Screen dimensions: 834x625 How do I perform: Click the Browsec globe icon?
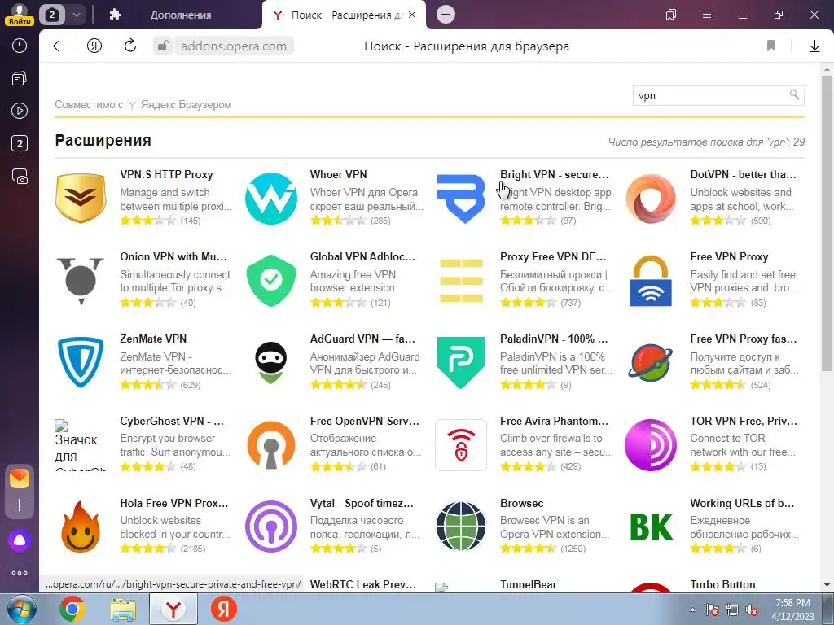[x=461, y=527]
